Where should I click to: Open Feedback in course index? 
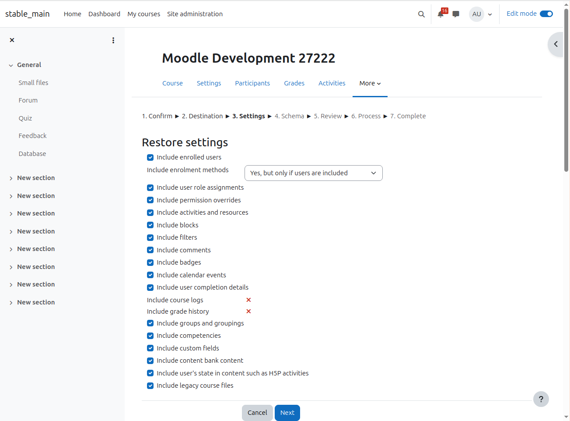click(x=32, y=136)
